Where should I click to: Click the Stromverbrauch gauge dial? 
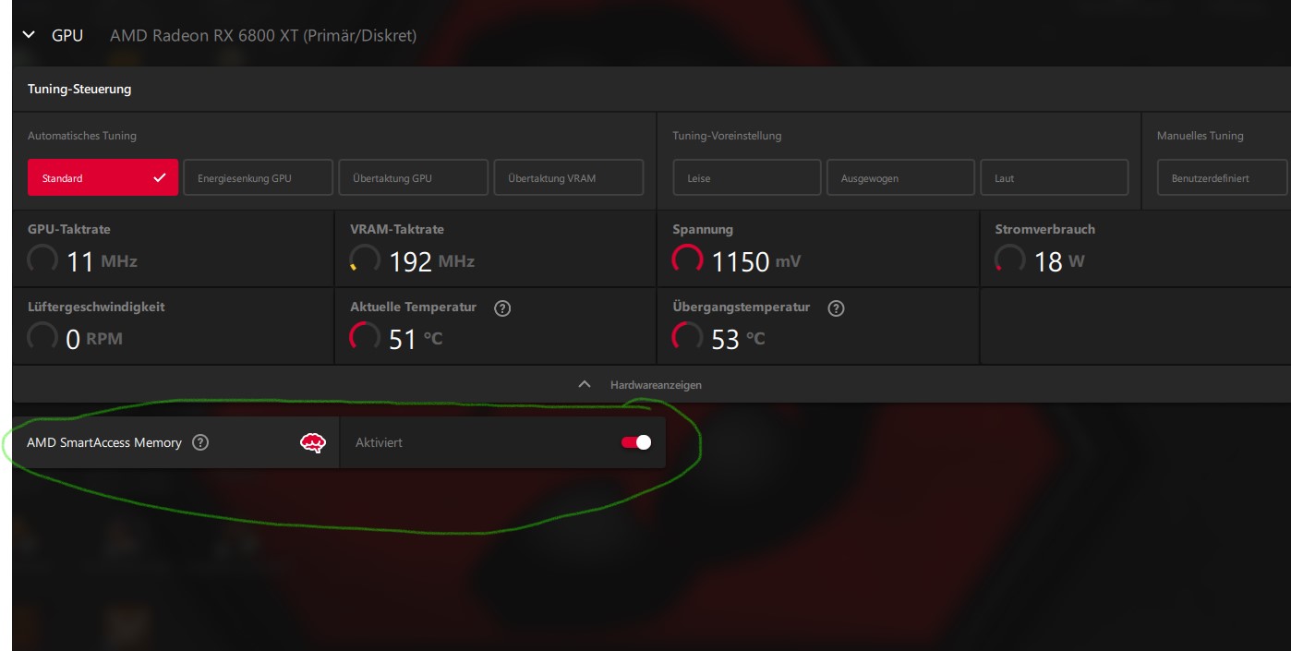pyautogui.click(x=1009, y=259)
